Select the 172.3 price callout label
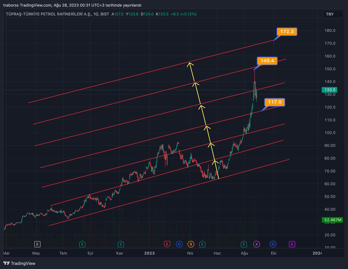Screen dimensions: 348x269 coord(287,31)
